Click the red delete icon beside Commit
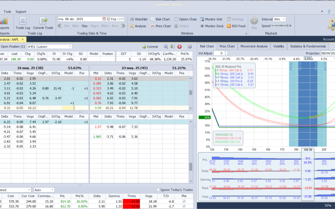 [179, 47]
